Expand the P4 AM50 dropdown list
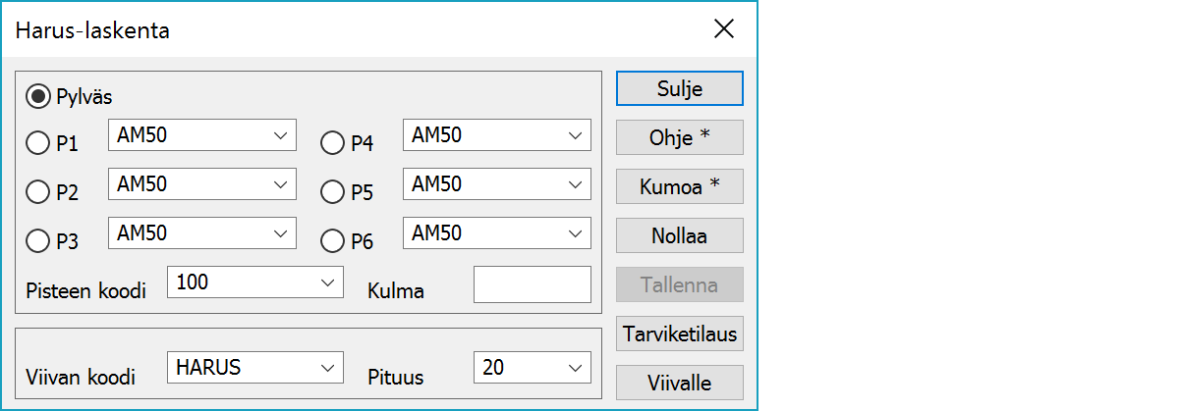This screenshot has width=1179, height=411. [497, 136]
